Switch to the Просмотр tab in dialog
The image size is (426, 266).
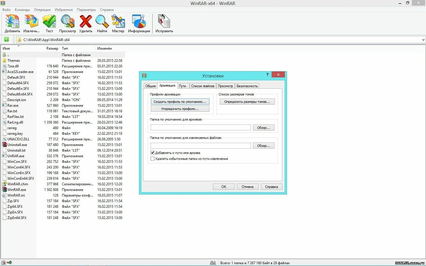coord(225,86)
